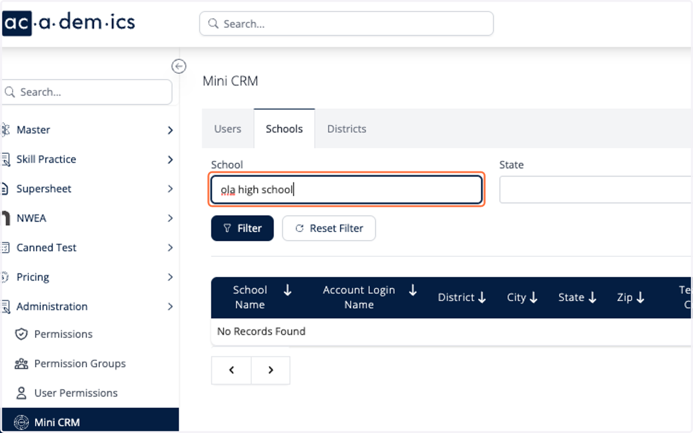
Task: Click the State field label
Action: (512, 165)
